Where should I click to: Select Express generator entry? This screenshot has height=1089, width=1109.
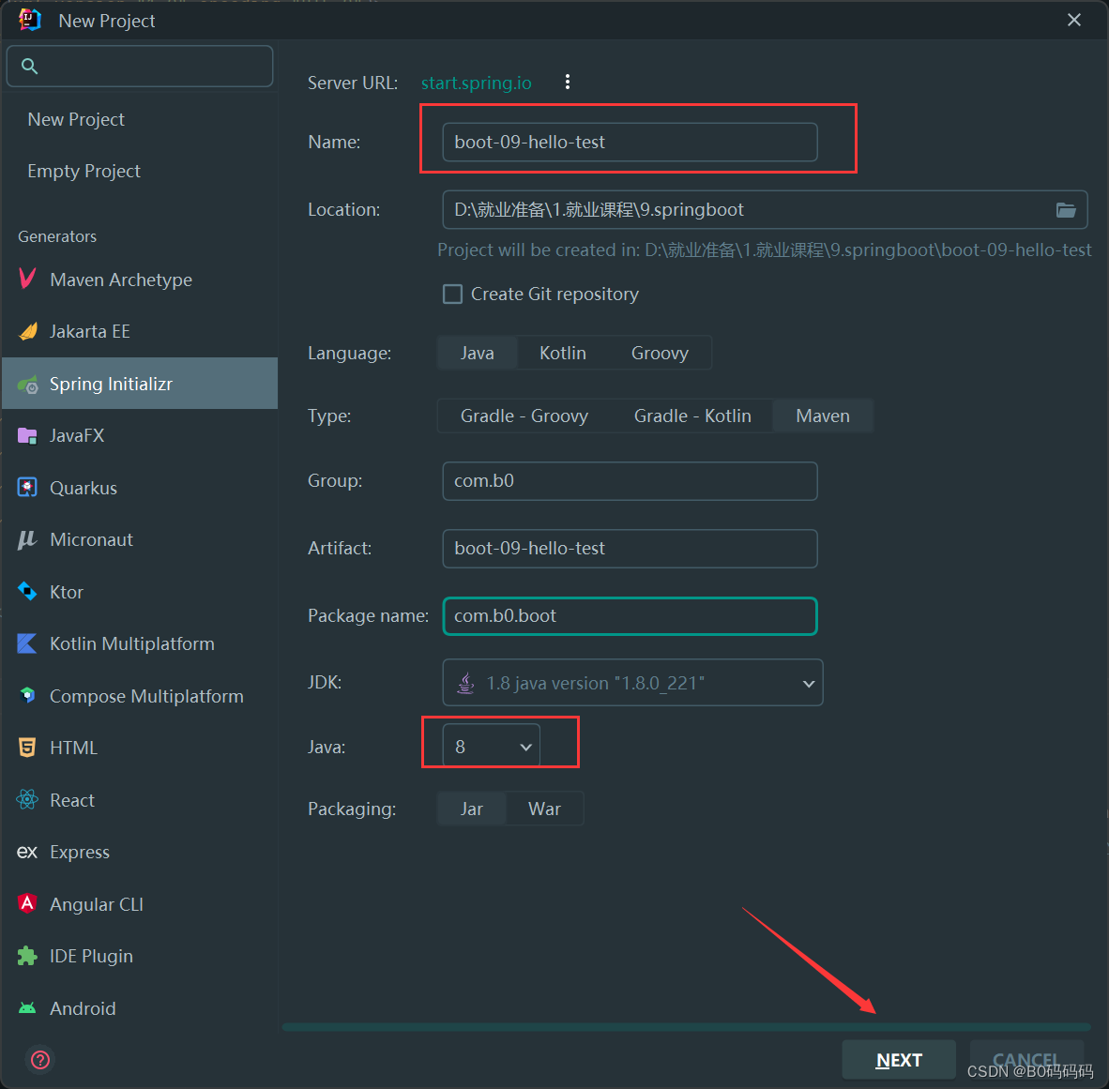coord(140,852)
